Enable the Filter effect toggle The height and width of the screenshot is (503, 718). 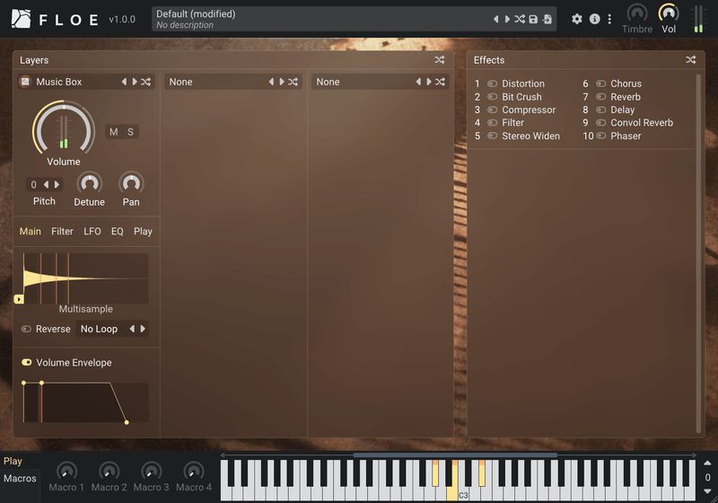coord(492,123)
